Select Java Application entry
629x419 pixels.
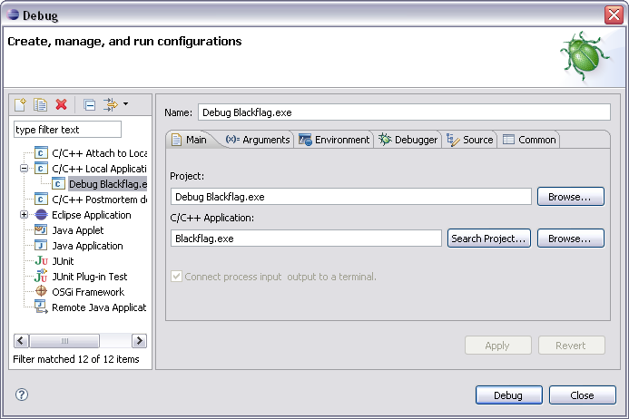tap(87, 246)
